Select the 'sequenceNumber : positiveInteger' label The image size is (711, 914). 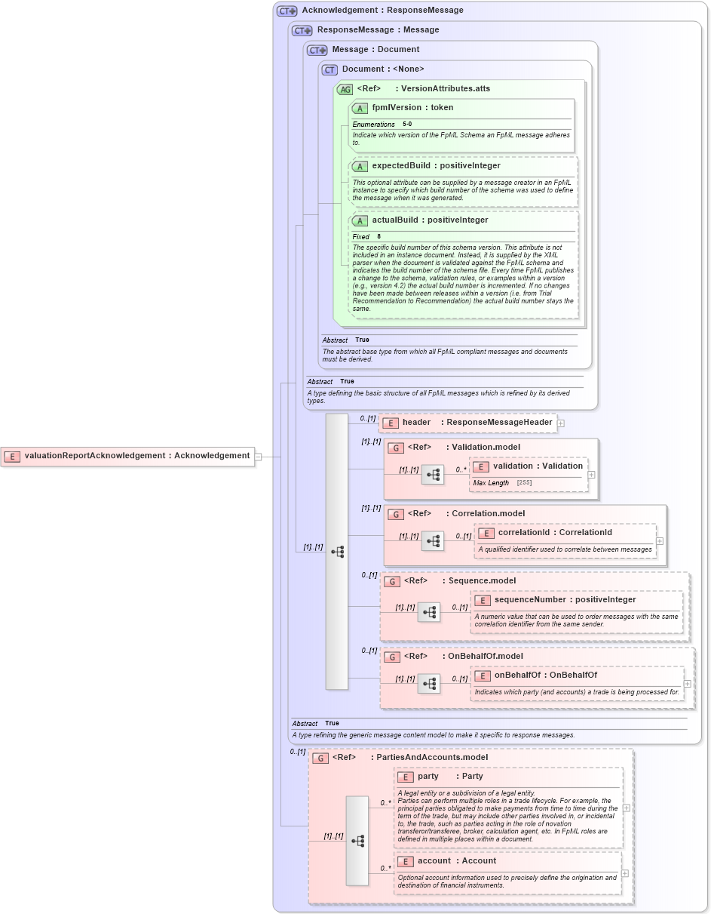point(565,600)
